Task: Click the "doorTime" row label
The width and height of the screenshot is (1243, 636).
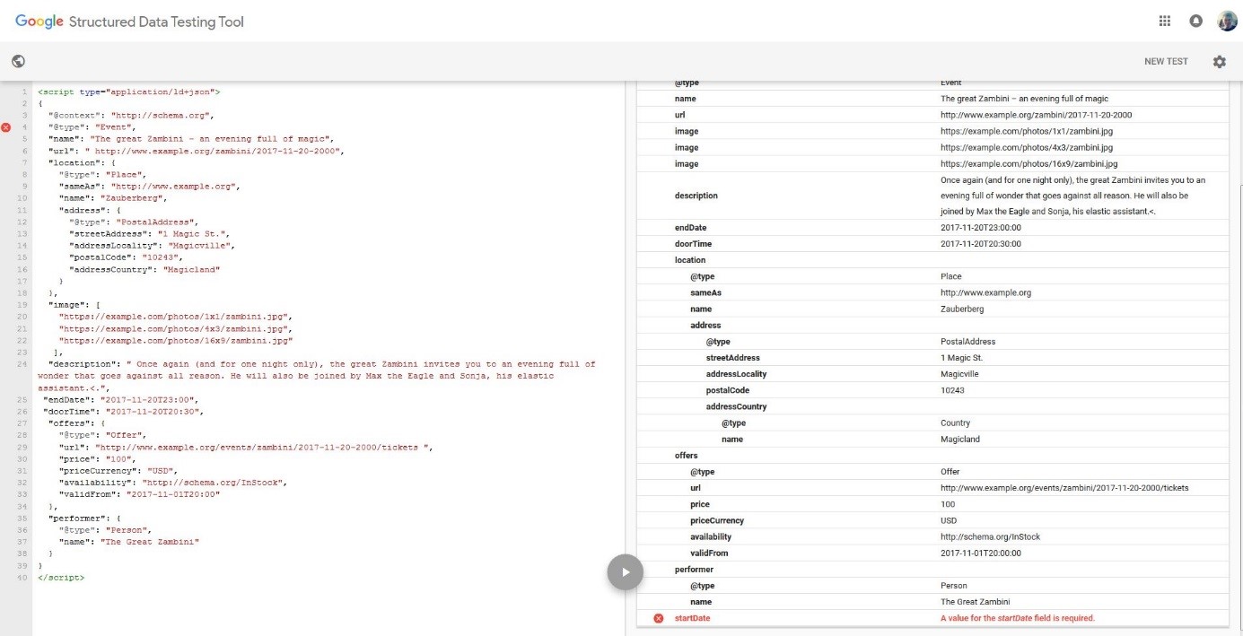Action: tap(693, 244)
